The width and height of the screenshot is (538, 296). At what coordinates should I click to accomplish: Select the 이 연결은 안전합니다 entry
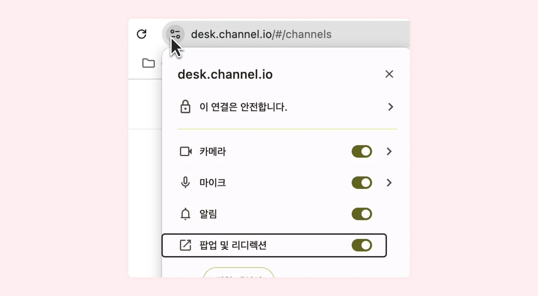tap(243, 107)
